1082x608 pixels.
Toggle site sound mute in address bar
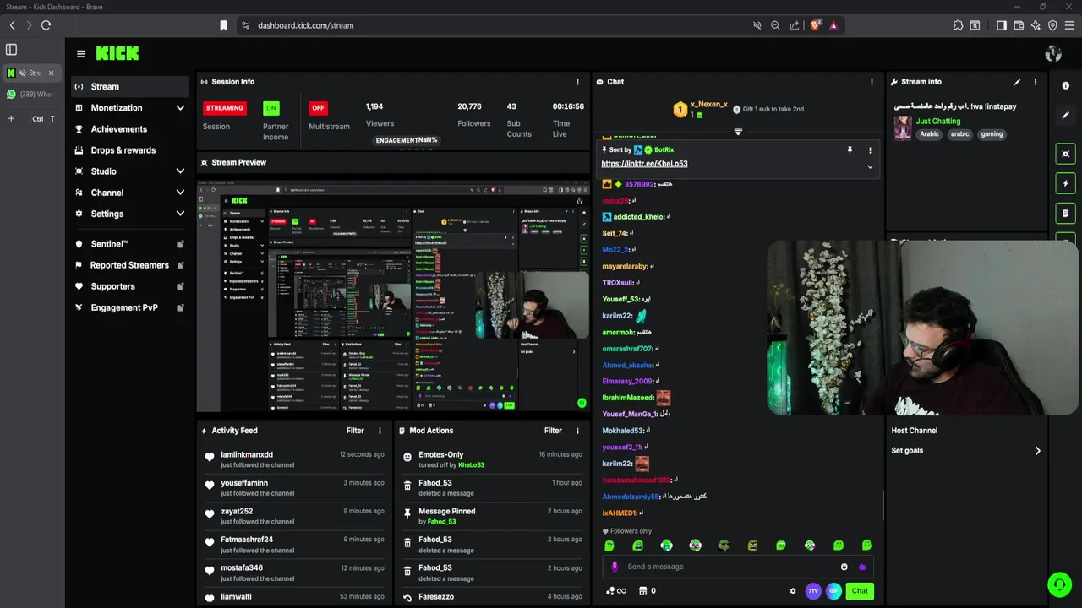pyautogui.click(x=757, y=25)
